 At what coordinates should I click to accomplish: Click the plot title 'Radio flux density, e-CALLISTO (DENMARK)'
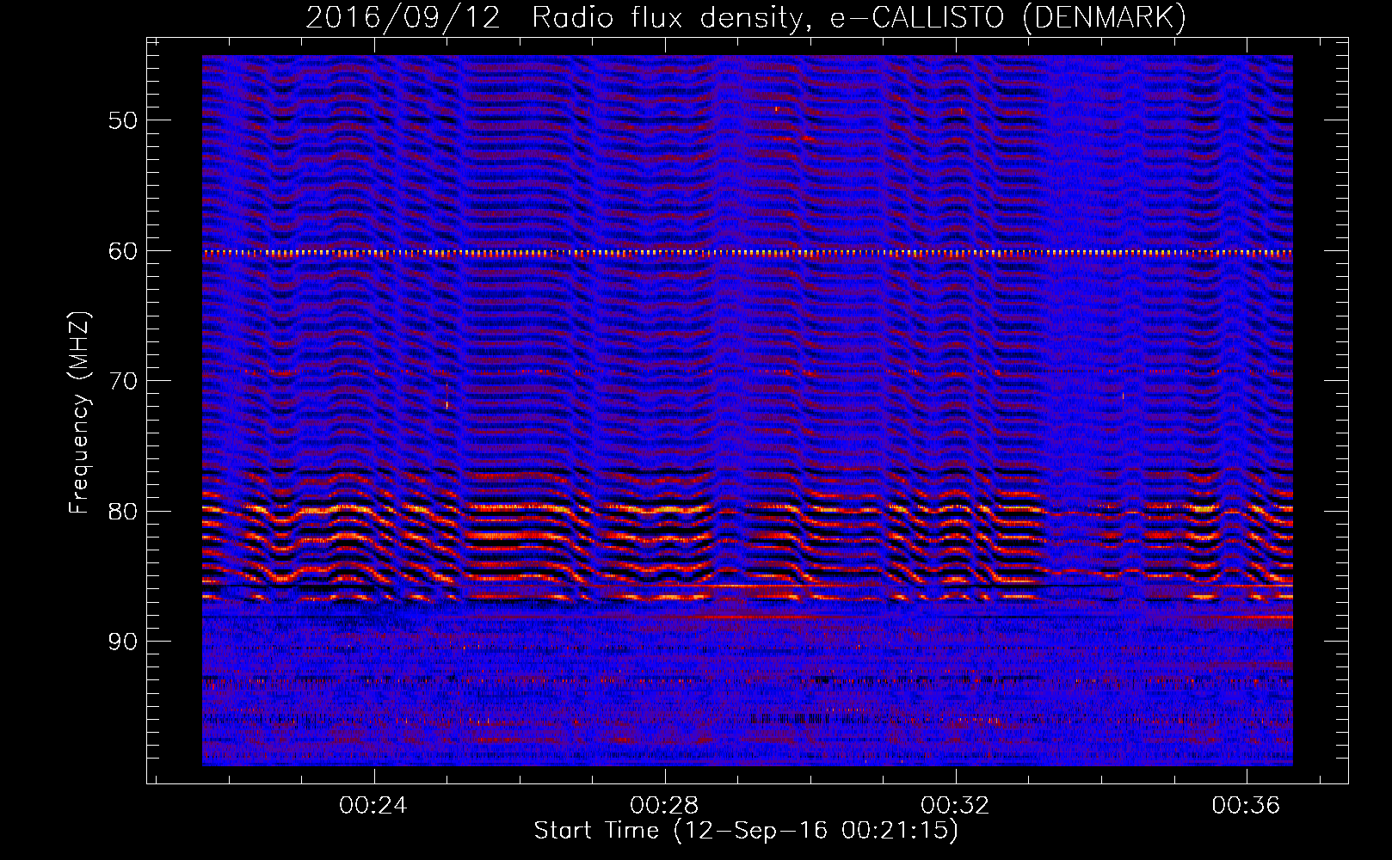coord(859,17)
